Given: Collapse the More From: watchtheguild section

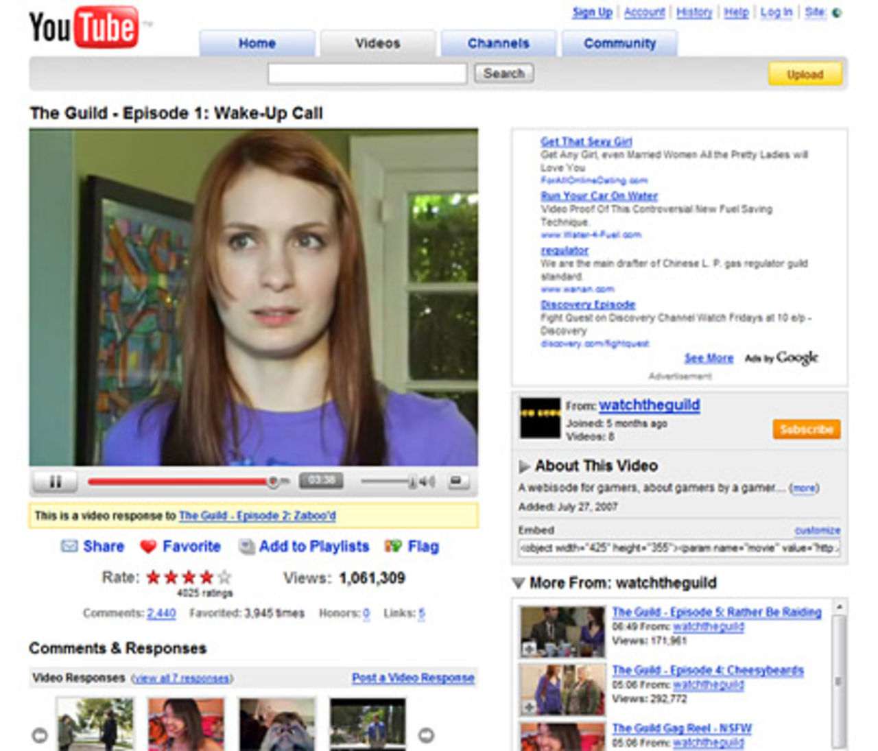Looking at the screenshot, I should pos(519,584).
